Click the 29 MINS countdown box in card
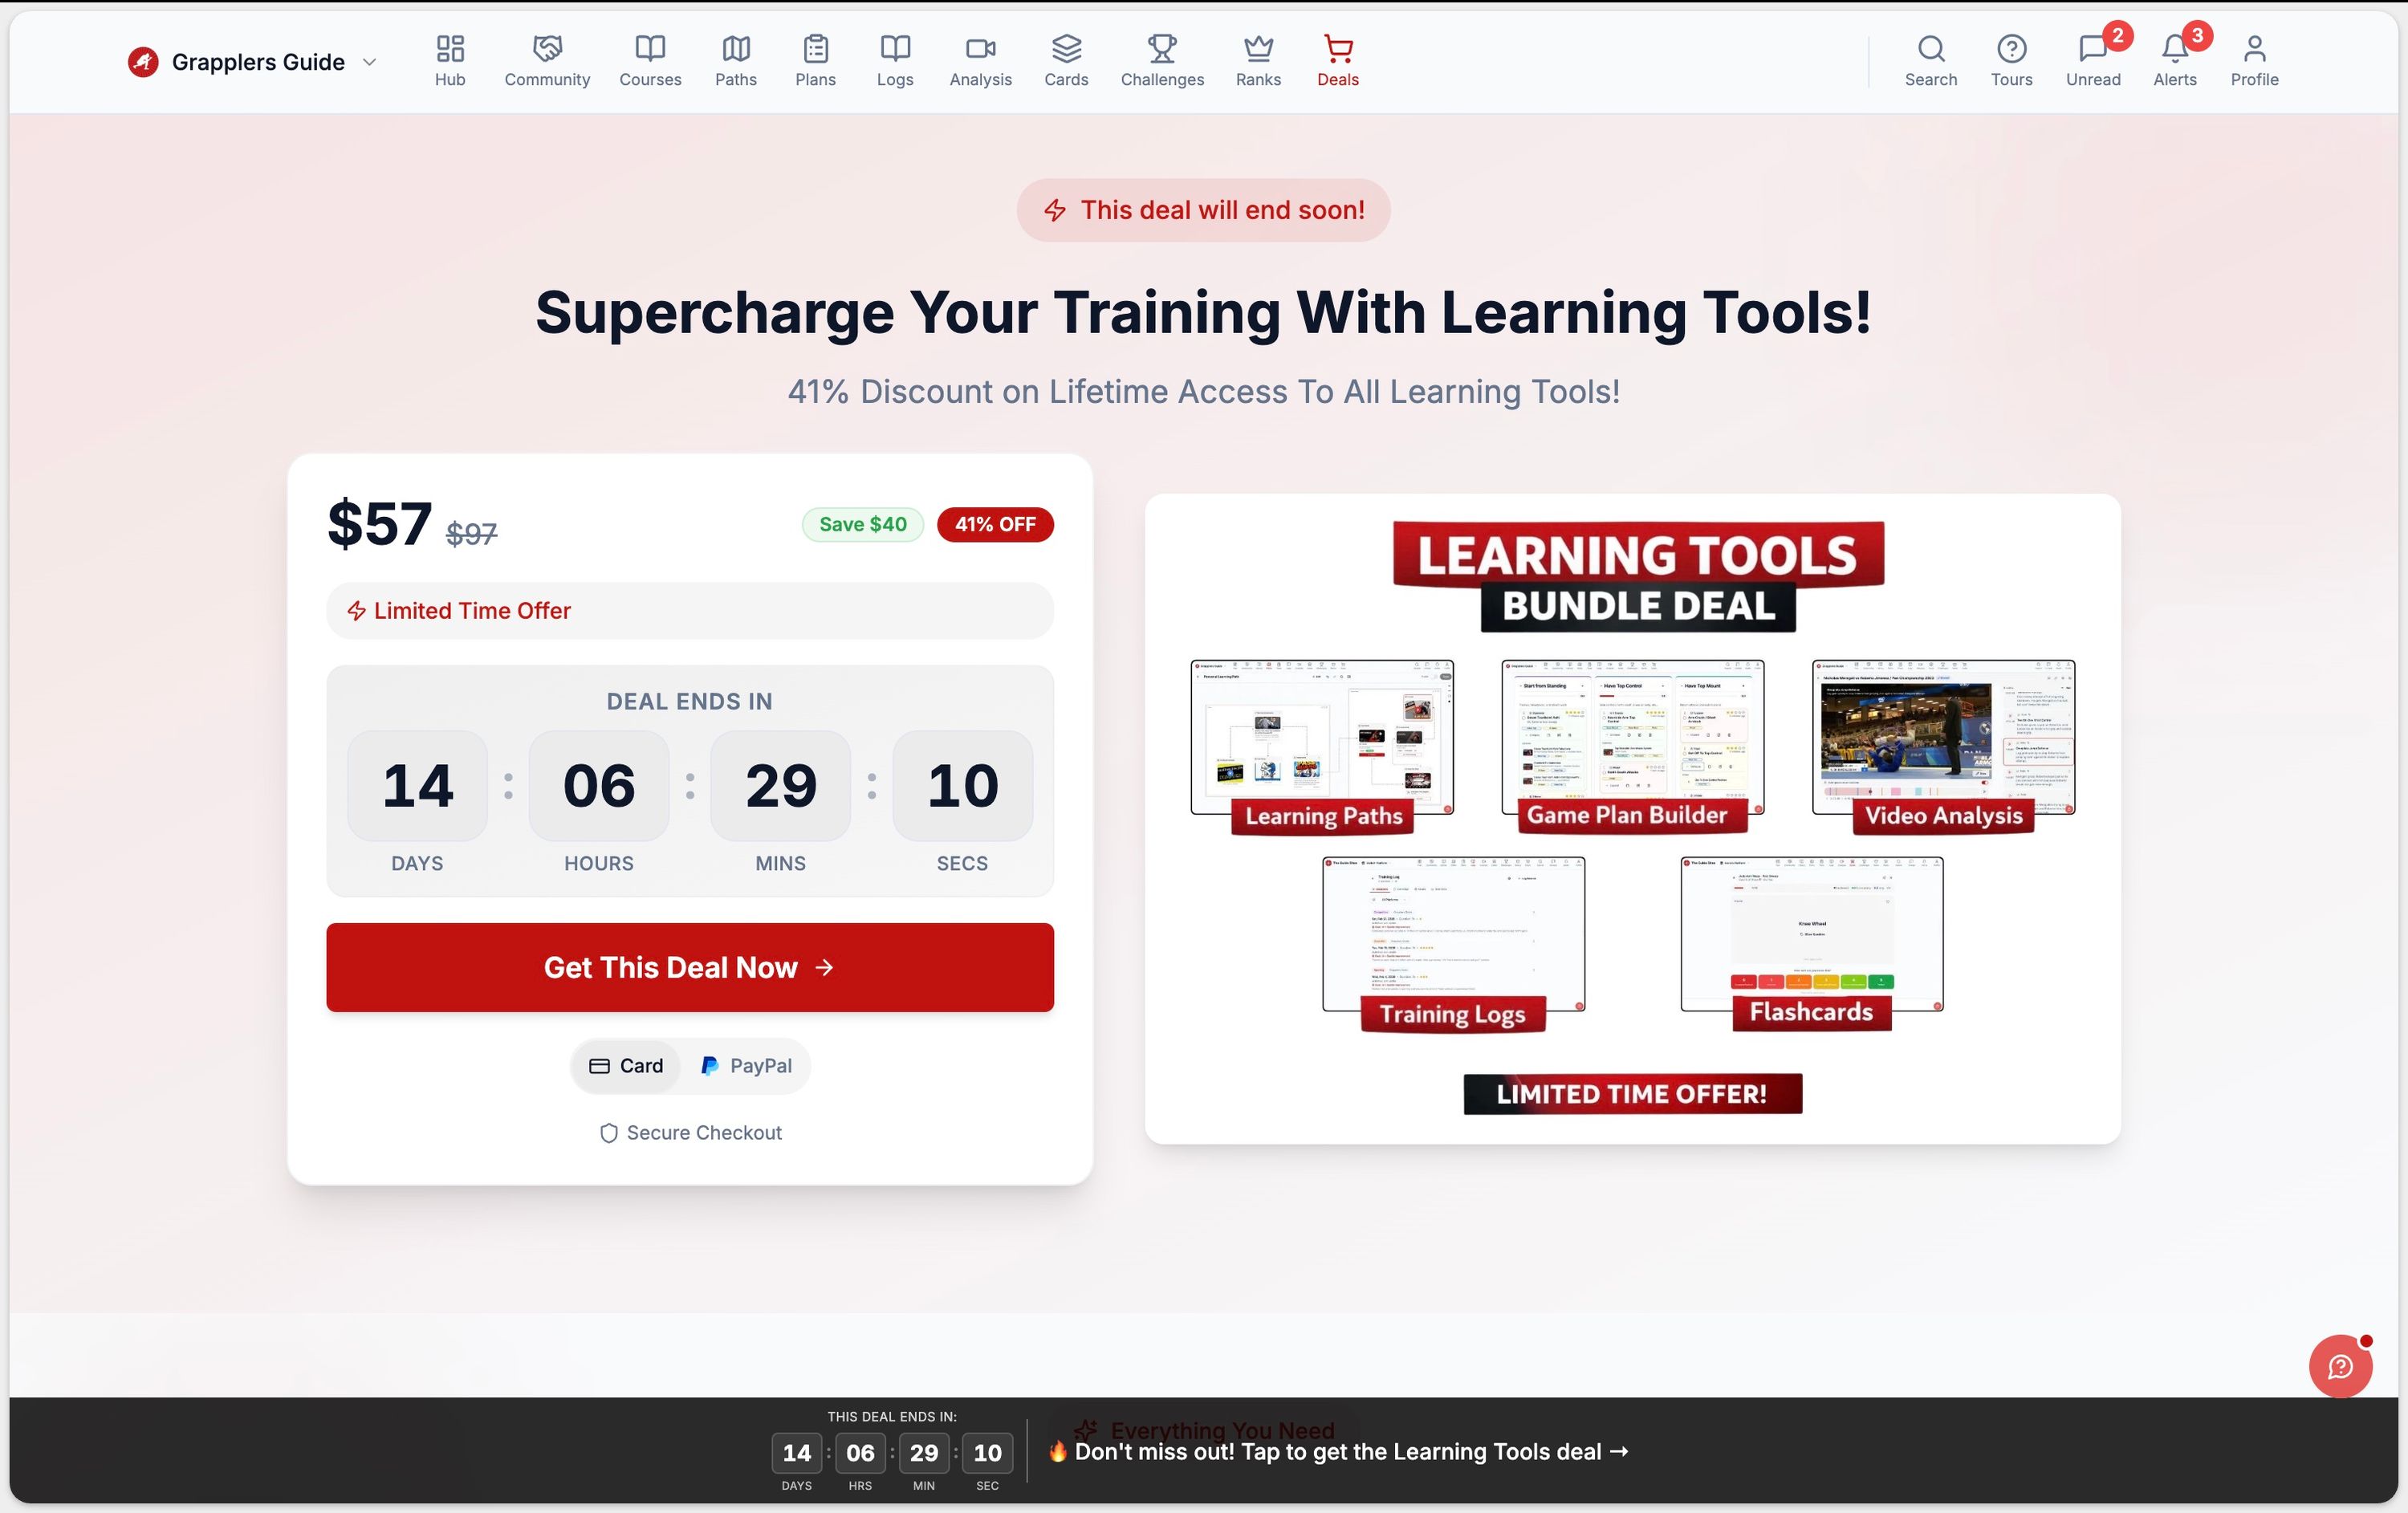Image resolution: width=2408 pixels, height=1513 pixels. click(781, 786)
